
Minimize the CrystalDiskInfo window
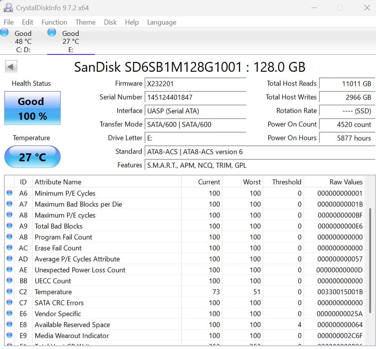[315, 8]
